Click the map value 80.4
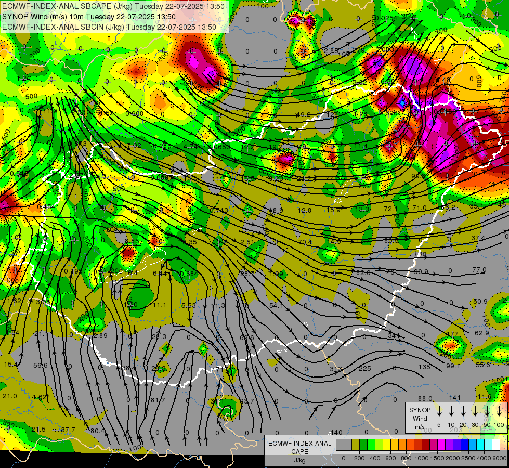 click(98, 431)
